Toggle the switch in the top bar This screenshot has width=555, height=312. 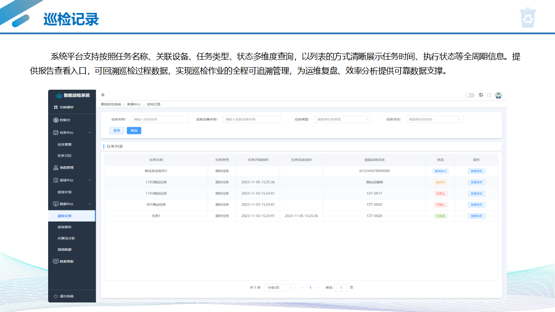pos(470,95)
